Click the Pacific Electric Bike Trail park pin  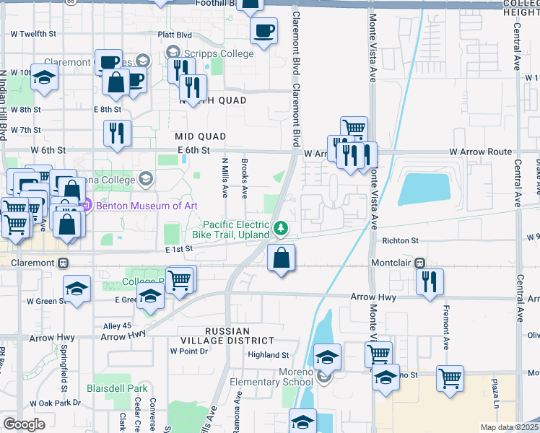point(281,229)
